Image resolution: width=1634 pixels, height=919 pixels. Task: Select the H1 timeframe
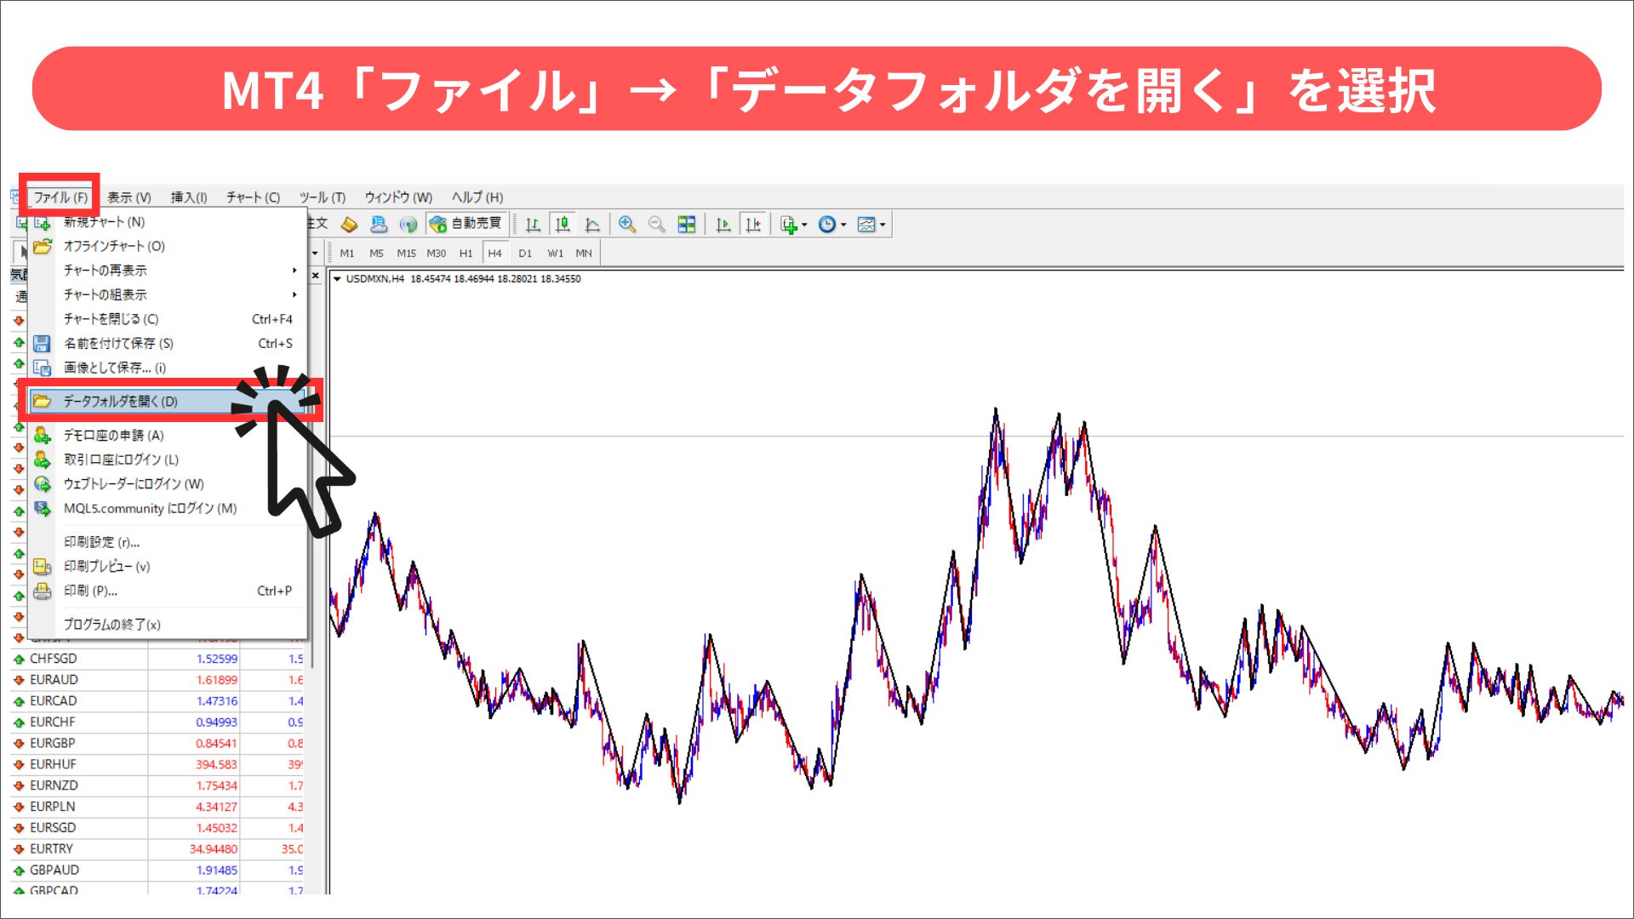tap(466, 254)
